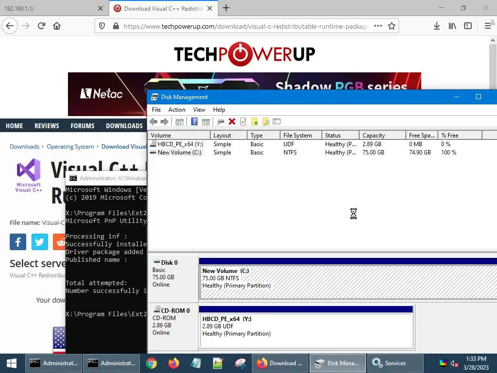Click the muted volume tray icon

[454, 363]
